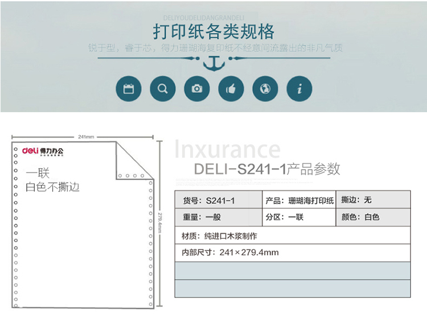Click the magnifying glass search icon
This screenshot has height=323, width=427.
[163, 89]
